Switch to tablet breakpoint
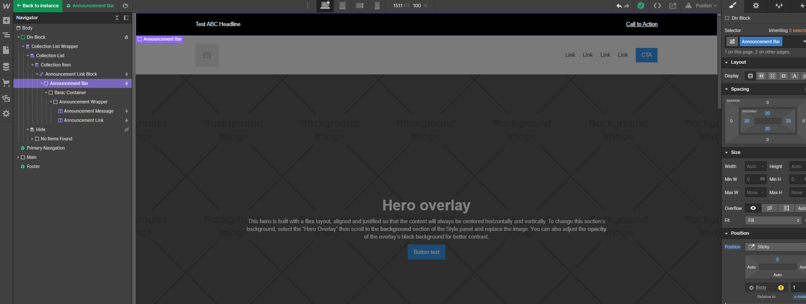This screenshot has width=806, height=304. (x=342, y=6)
